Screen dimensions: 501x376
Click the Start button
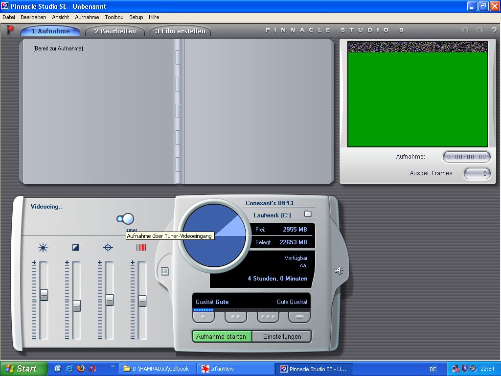point(23,369)
